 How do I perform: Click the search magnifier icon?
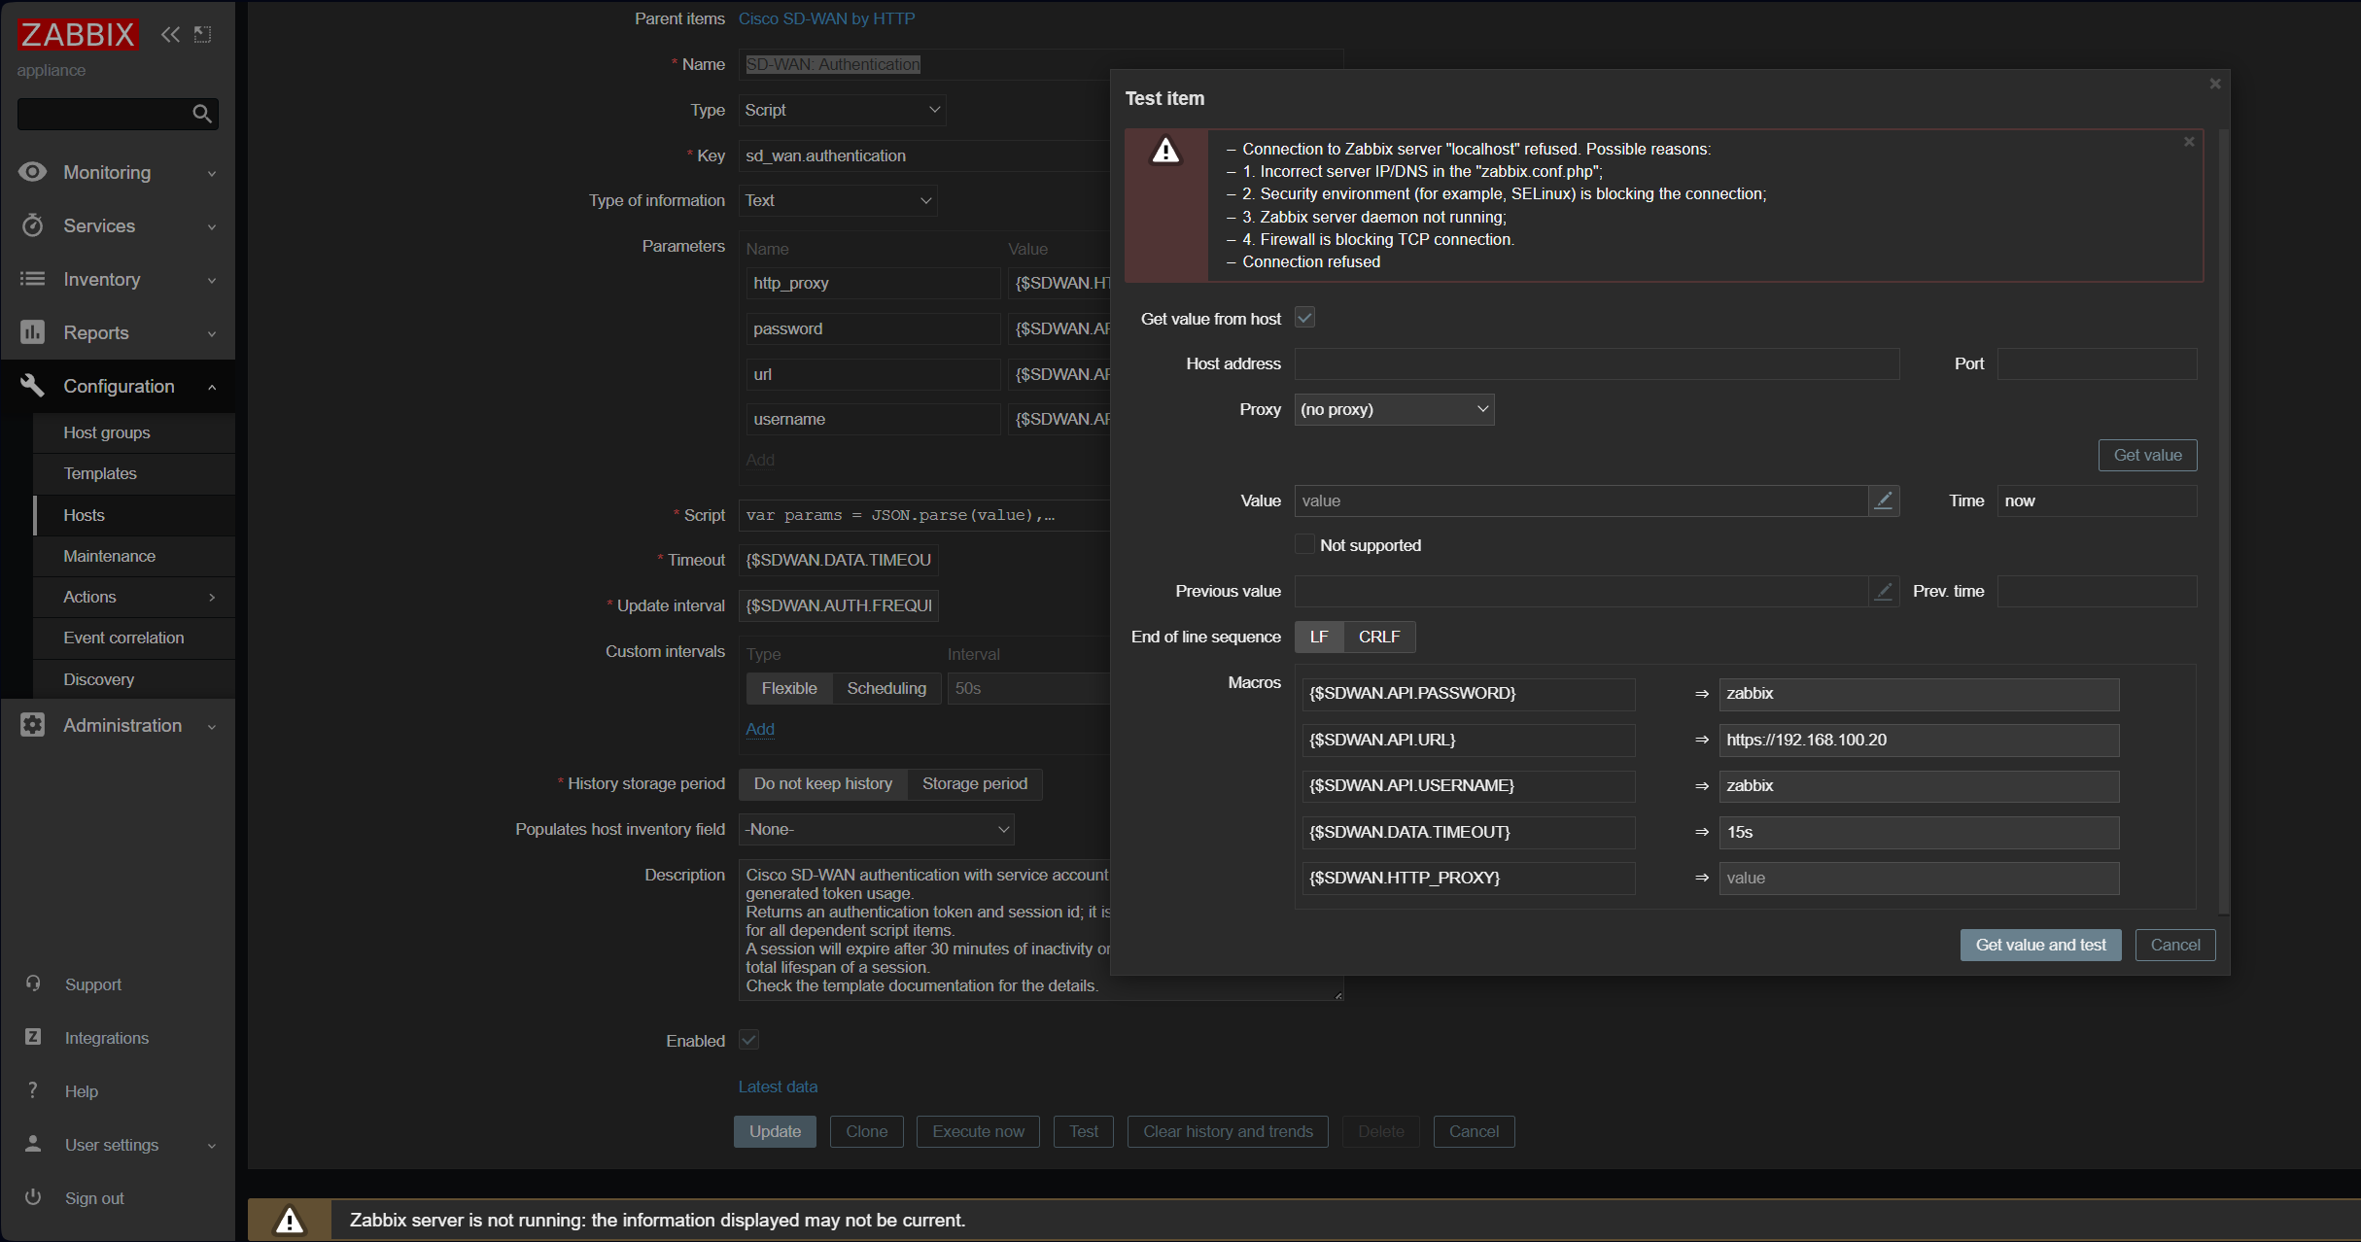[202, 114]
